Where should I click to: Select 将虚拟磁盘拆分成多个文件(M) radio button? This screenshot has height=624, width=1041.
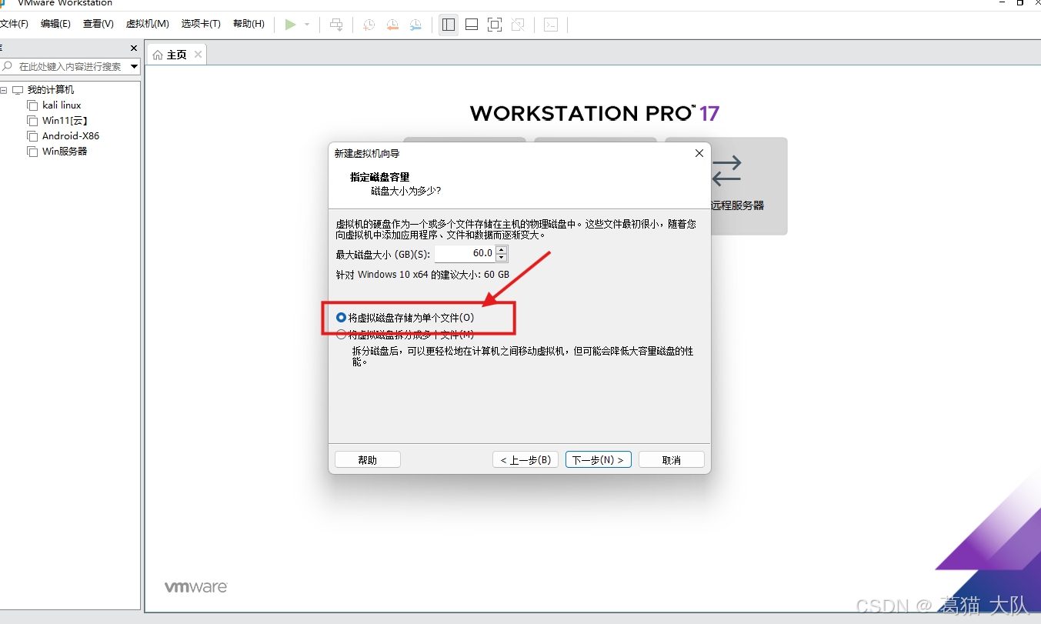click(x=342, y=334)
